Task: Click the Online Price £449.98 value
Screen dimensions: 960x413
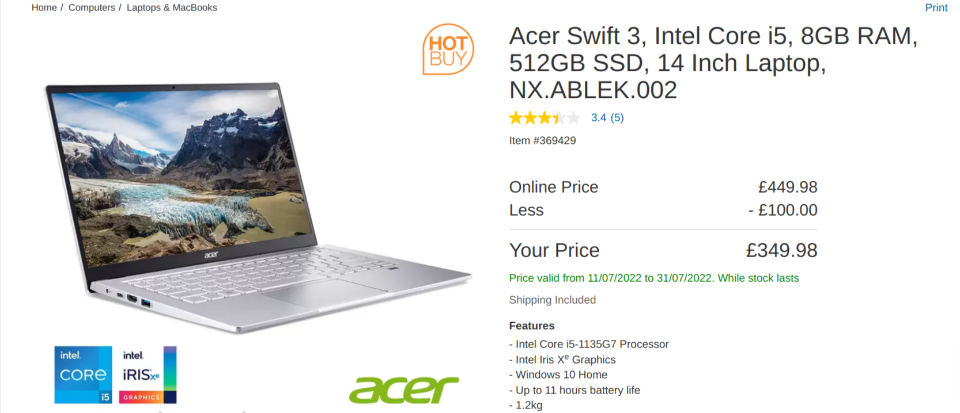Action: point(788,187)
